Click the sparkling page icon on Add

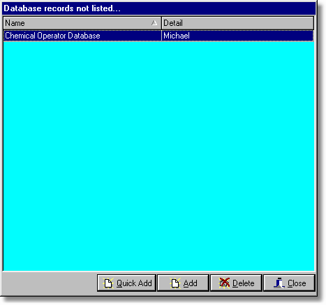175,283
